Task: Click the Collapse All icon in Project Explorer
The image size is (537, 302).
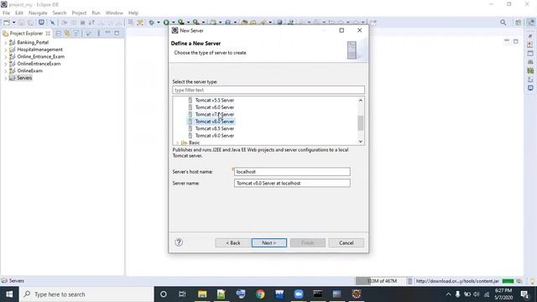Action: coord(59,34)
